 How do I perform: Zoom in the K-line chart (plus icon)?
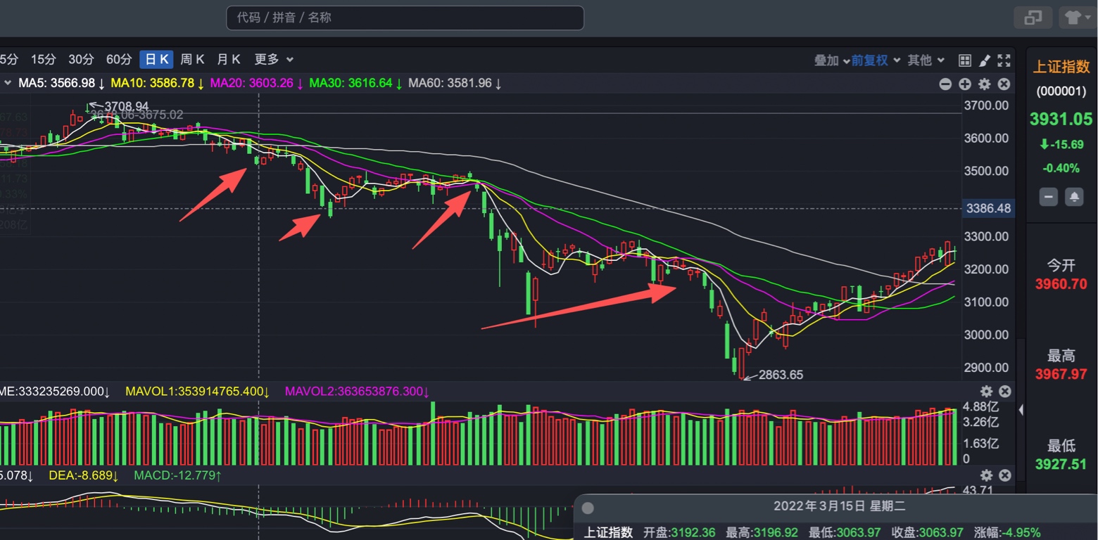point(965,84)
